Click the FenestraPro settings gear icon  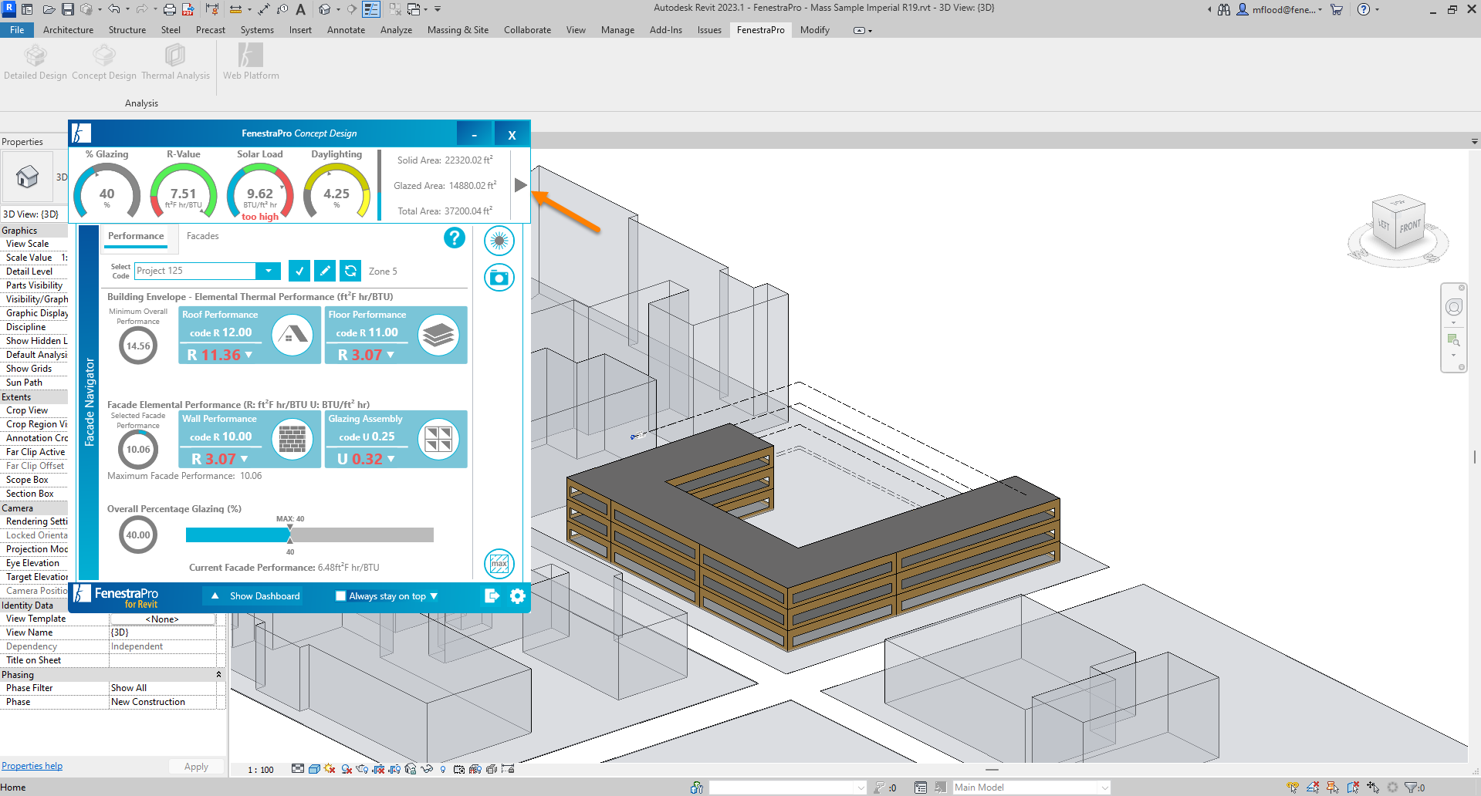(x=518, y=595)
